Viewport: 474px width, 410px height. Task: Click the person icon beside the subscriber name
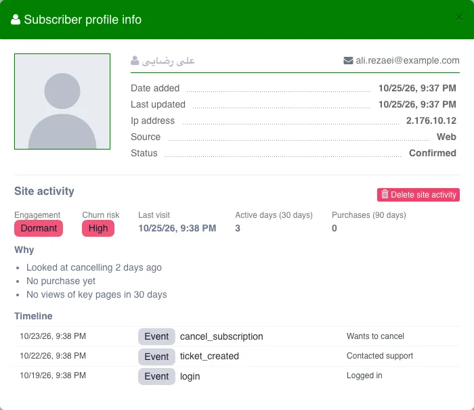click(135, 60)
